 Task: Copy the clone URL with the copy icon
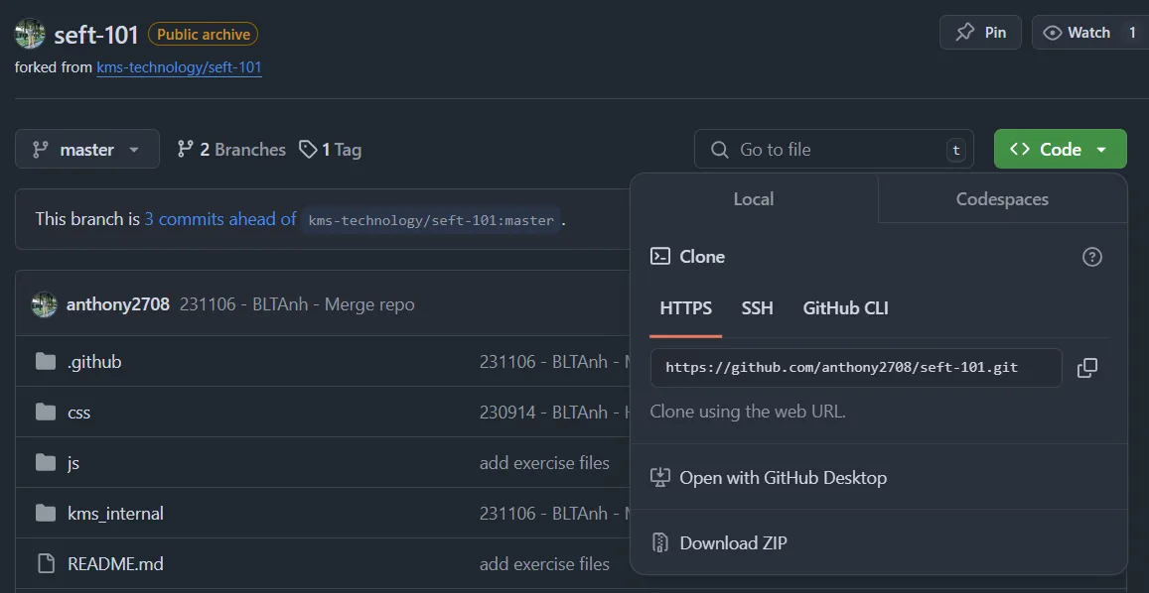pyautogui.click(x=1087, y=368)
